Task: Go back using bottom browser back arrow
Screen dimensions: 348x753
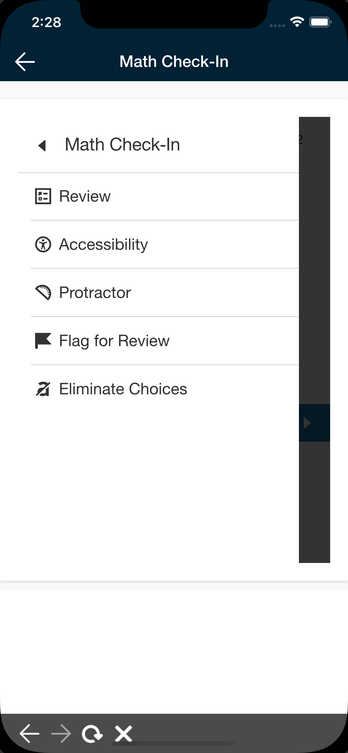Action: pyautogui.click(x=29, y=734)
